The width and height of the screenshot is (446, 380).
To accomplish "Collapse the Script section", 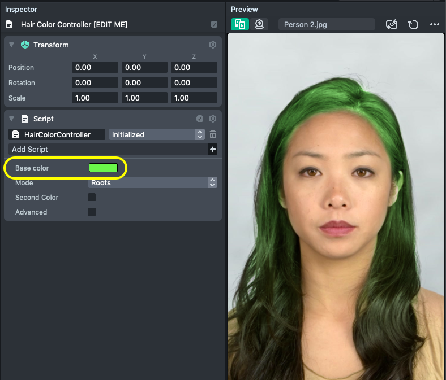I will [x=11, y=119].
